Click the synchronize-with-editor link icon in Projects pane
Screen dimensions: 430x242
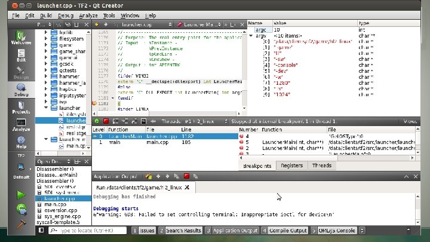tap(67, 24)
